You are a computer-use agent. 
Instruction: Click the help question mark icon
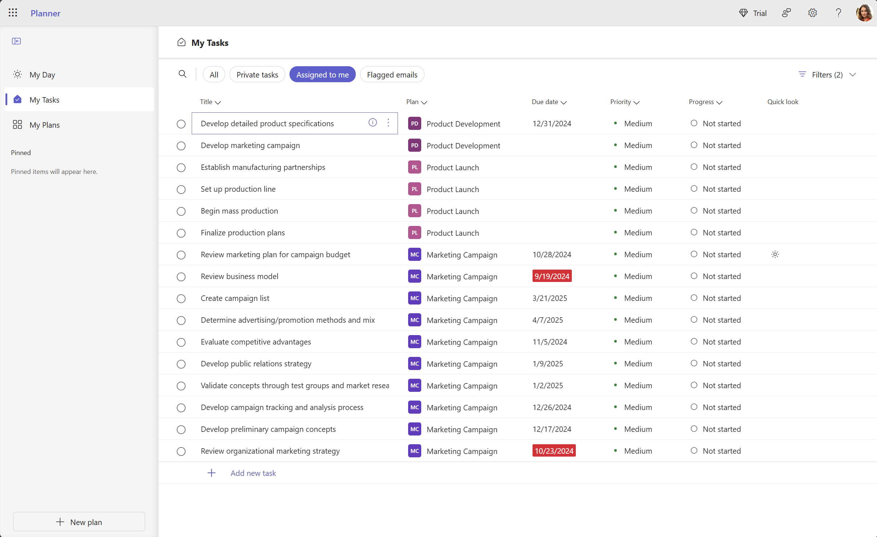click(838, 12)
